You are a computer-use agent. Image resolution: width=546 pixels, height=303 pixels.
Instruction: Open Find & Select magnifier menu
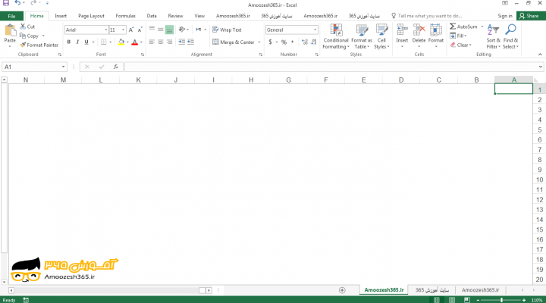pos(510,37)
